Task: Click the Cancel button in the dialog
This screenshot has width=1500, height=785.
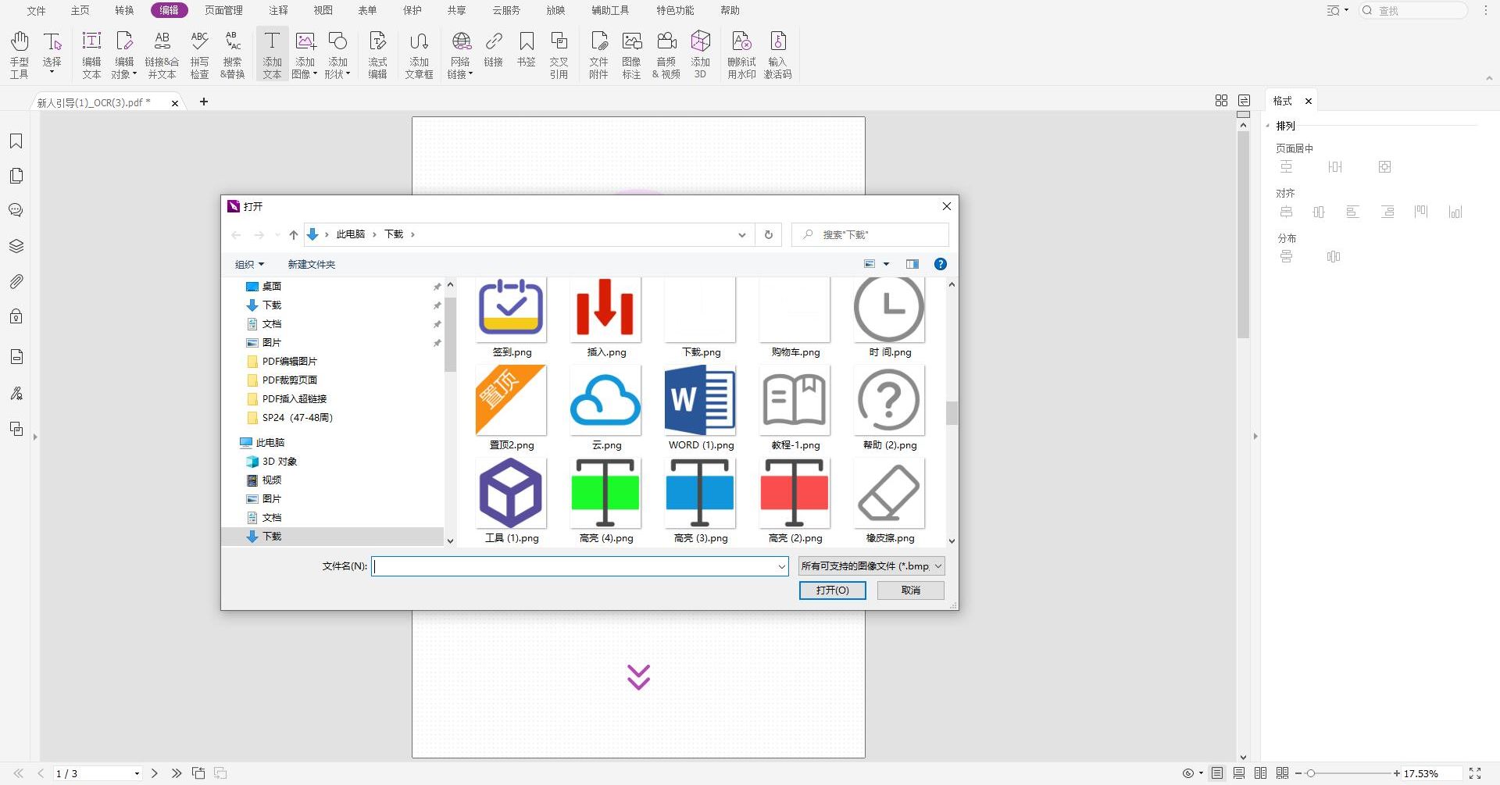Action: point(910,591)
